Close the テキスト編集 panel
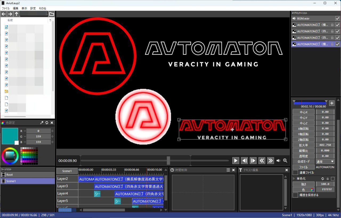 pyautogui.click(x=287, y=170)
